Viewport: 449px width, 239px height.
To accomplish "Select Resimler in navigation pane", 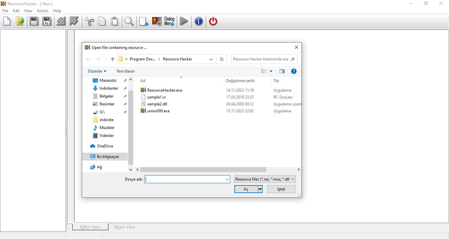I will tap(107, 104).
